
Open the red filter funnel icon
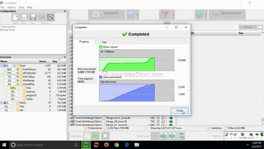pos(165,15)
